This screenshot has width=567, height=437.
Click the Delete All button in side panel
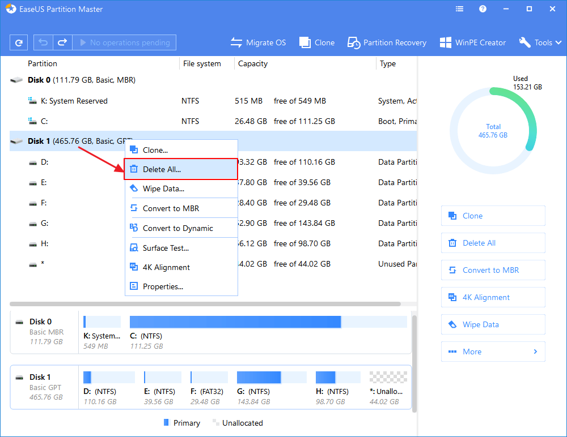(x=493, y=243)
